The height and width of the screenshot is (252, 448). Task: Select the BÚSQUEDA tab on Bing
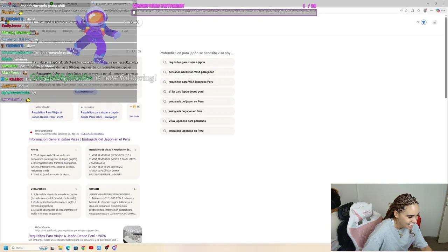coord(49,31)
